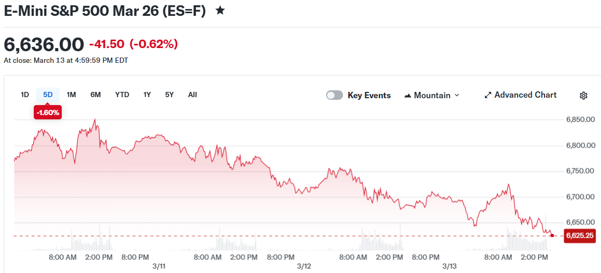Viewport: 601px width, 273px height.
Task: Show the All time range
Action: tap(193, 95)
